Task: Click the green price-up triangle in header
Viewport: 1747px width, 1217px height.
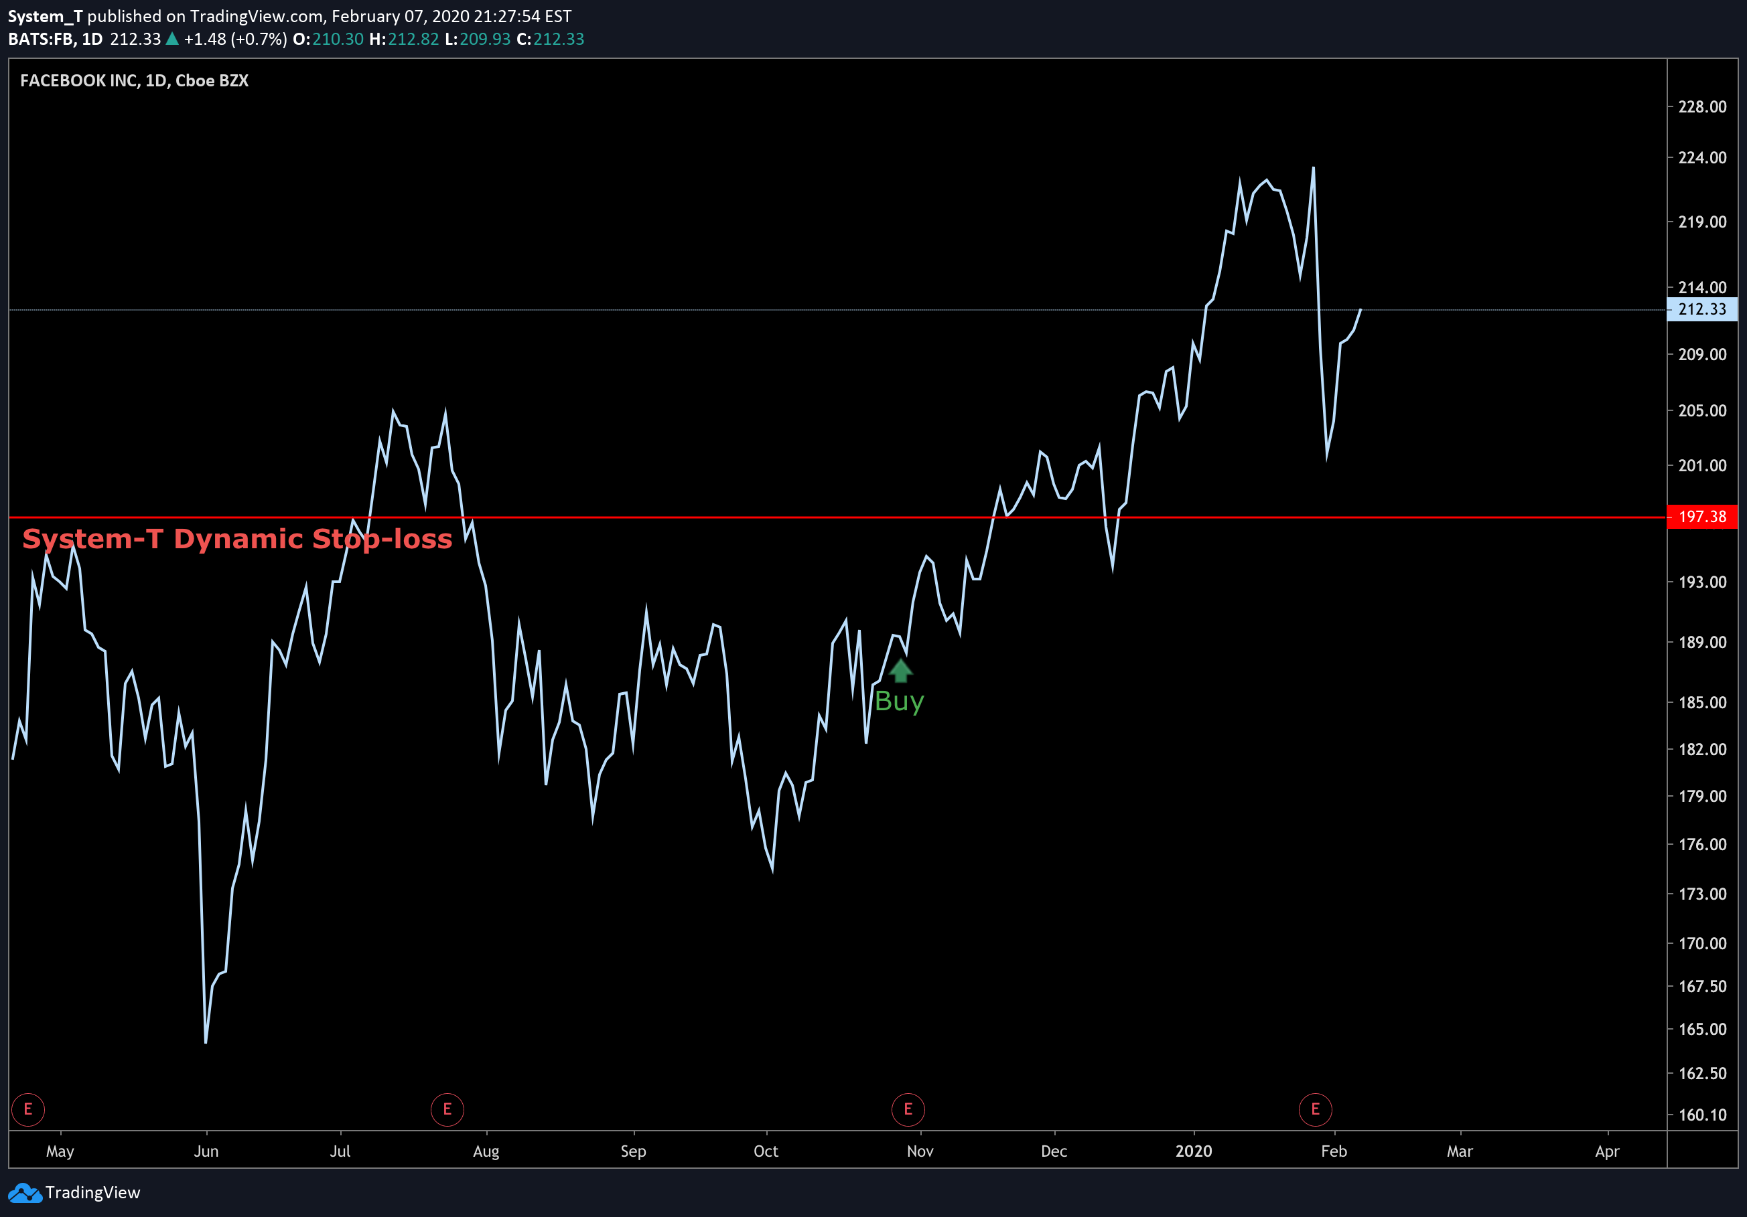Action: coord(172,39)
